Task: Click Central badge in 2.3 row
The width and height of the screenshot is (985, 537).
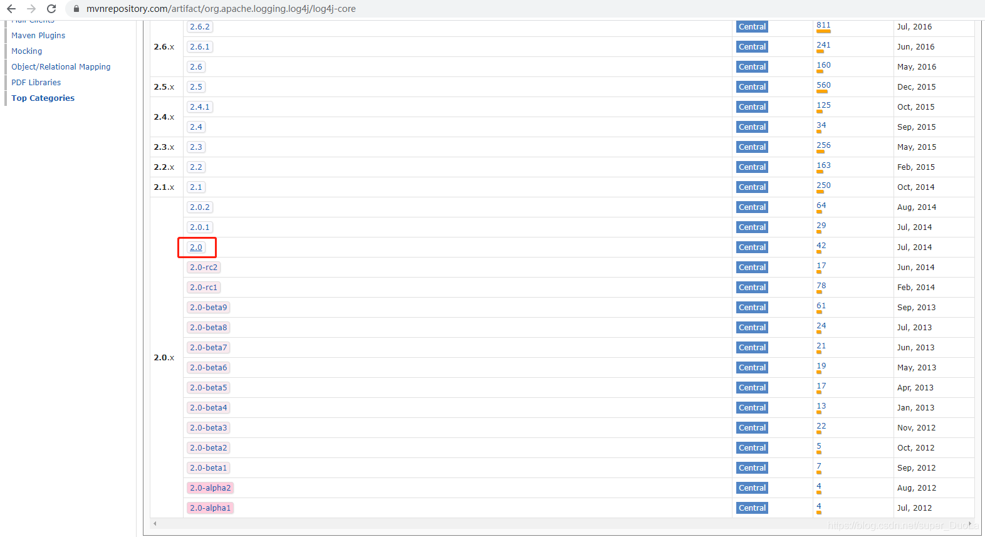Action: (752, 147)
